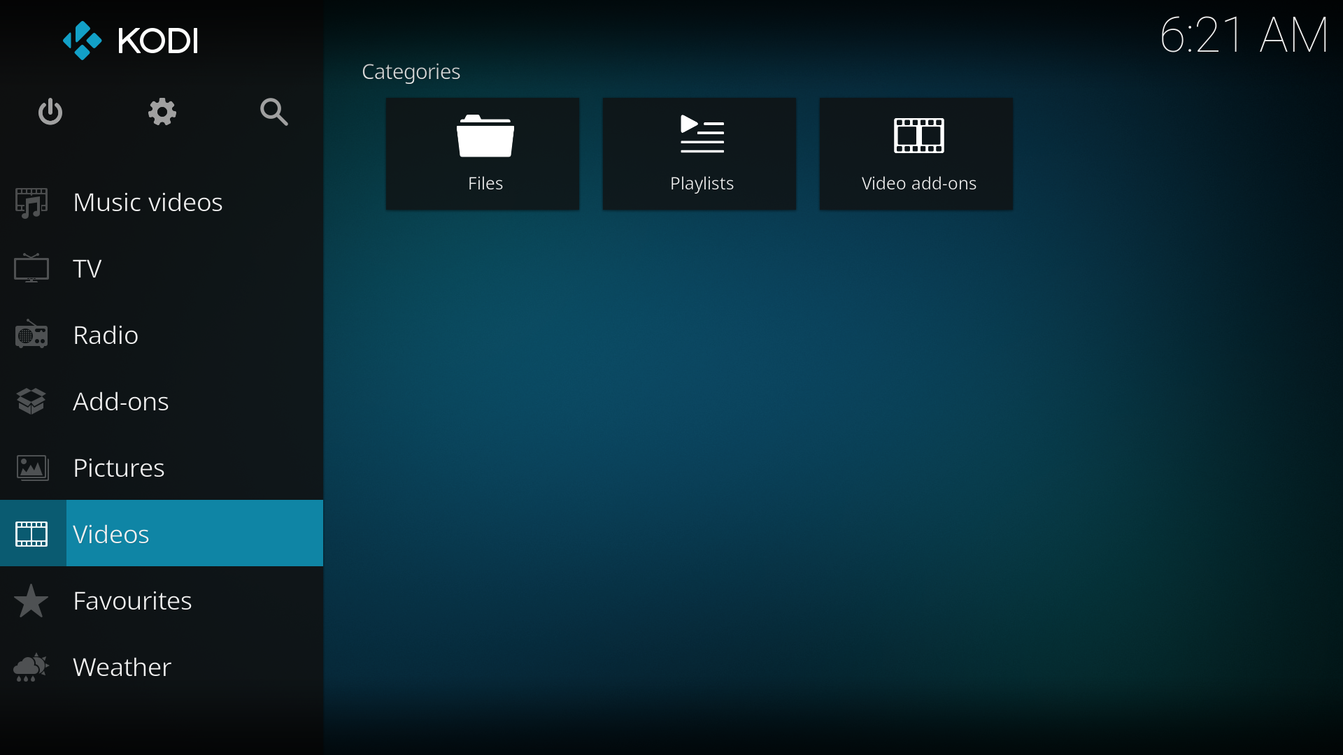Click the Add-ons box icon

(31, 401)
